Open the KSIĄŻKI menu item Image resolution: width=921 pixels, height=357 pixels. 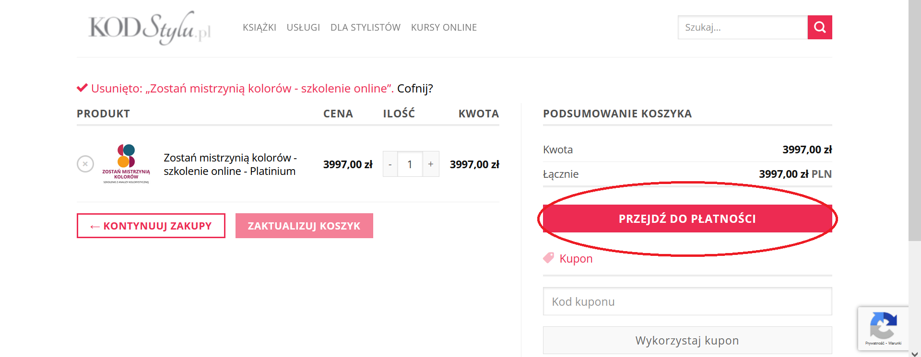point(259,27)
